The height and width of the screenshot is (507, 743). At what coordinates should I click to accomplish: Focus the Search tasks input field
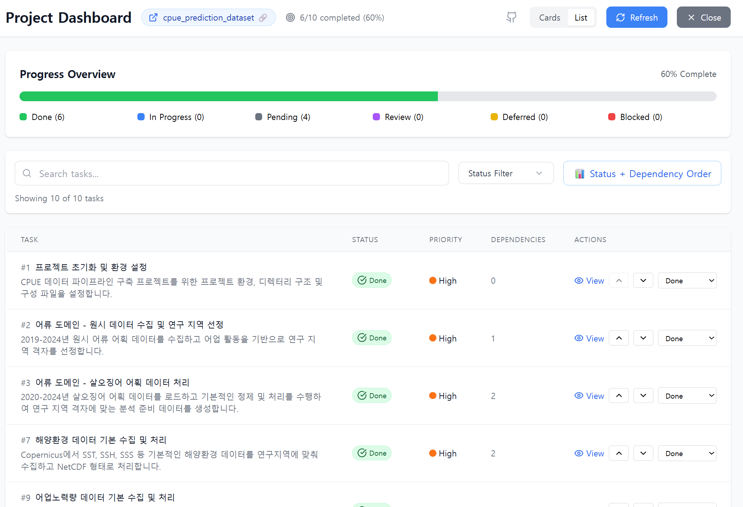(x=232, y=173)
